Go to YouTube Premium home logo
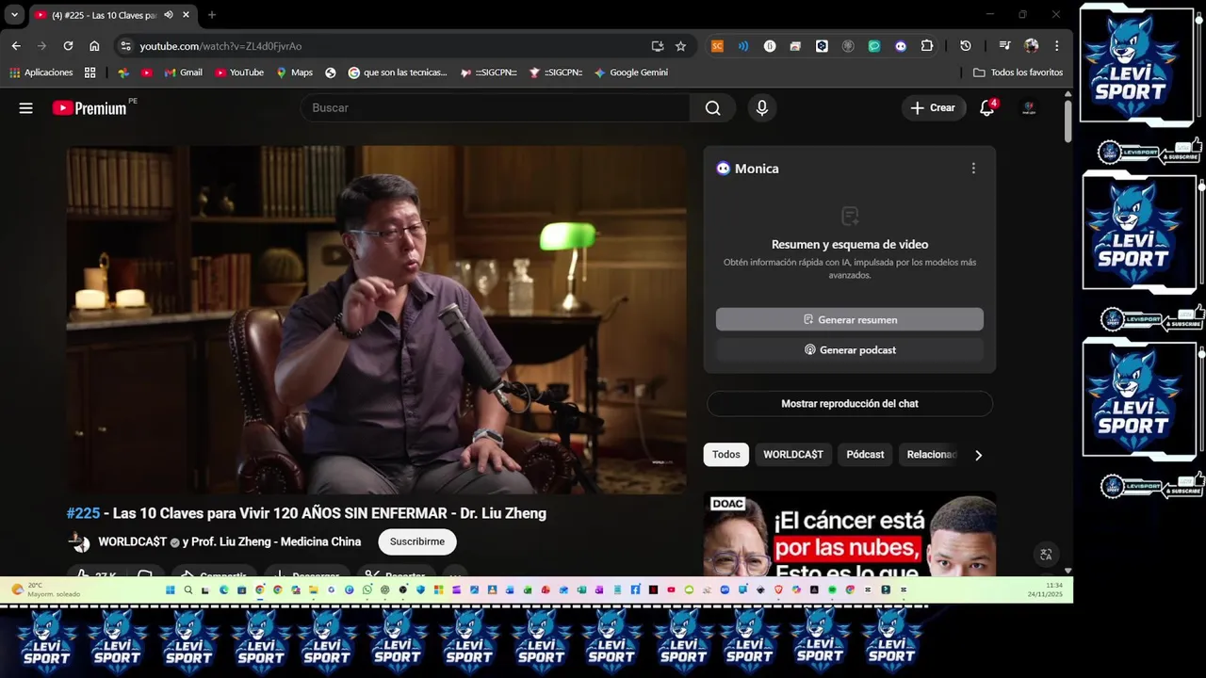1206x678 pixels. point(90,108)
